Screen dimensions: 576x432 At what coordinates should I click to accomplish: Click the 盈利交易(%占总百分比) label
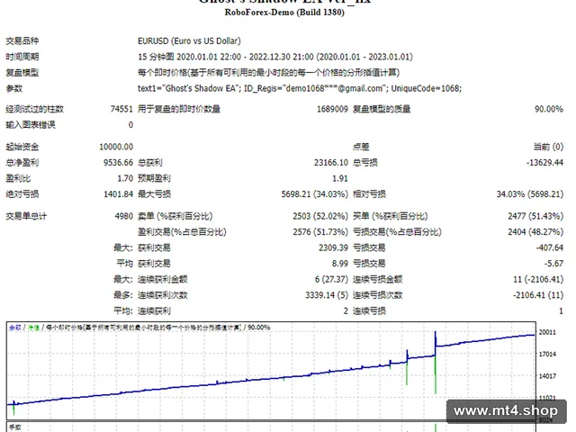pyautogui.click(x=182, y=232)
